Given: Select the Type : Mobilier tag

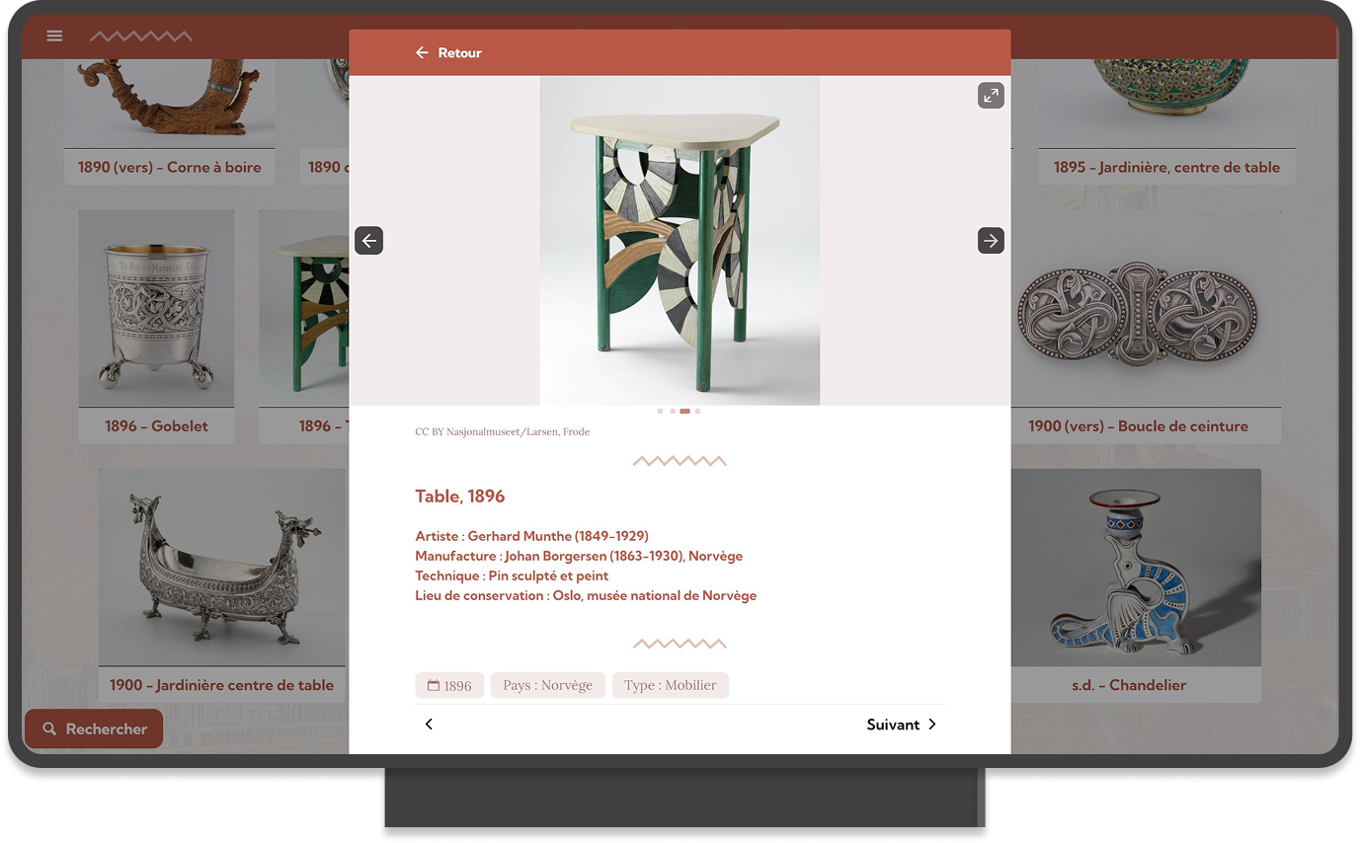Looking at the screenshot, I should coord(671,685).
